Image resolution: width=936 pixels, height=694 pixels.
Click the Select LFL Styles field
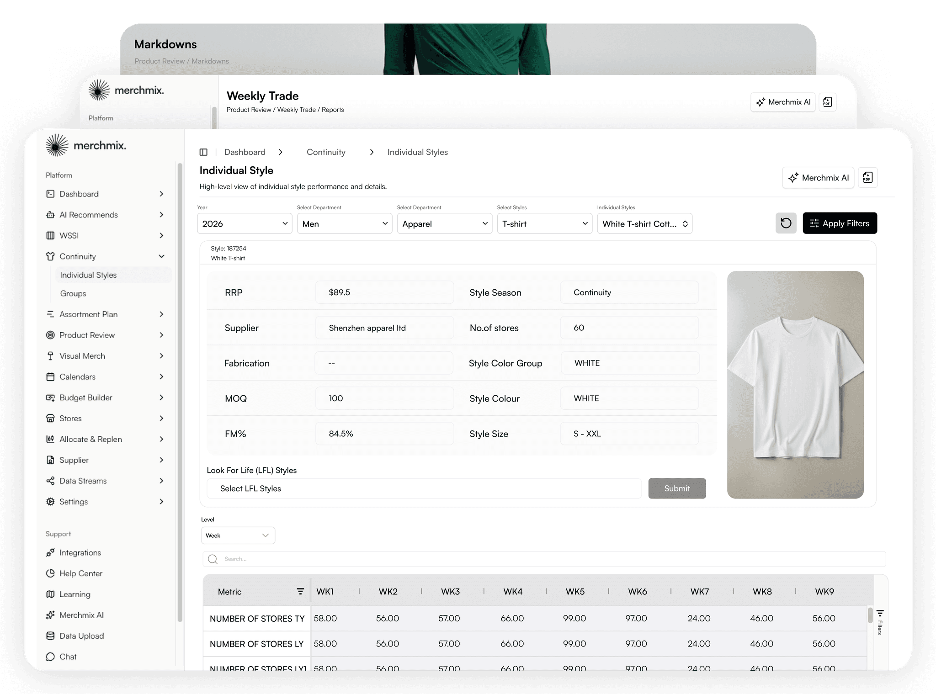424,488
